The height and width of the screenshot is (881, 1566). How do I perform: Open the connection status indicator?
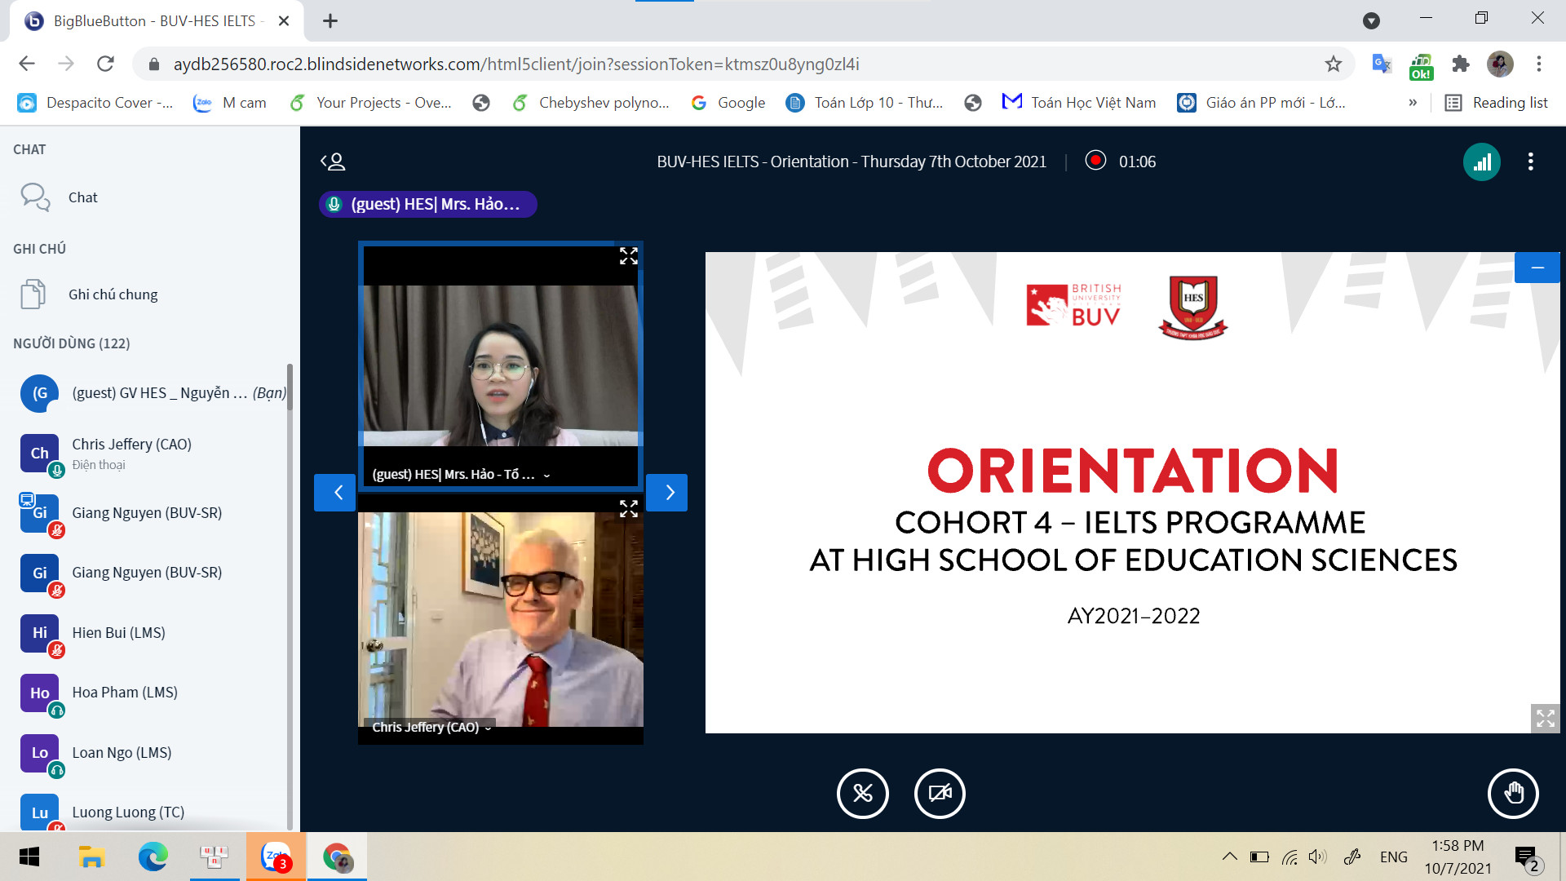click(x=1481, y=162)
